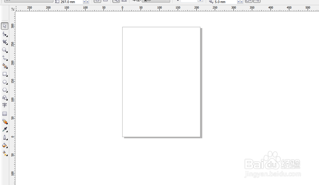
Task: Click the page height field 297.0 mm
Action: (x=71, y=2)
